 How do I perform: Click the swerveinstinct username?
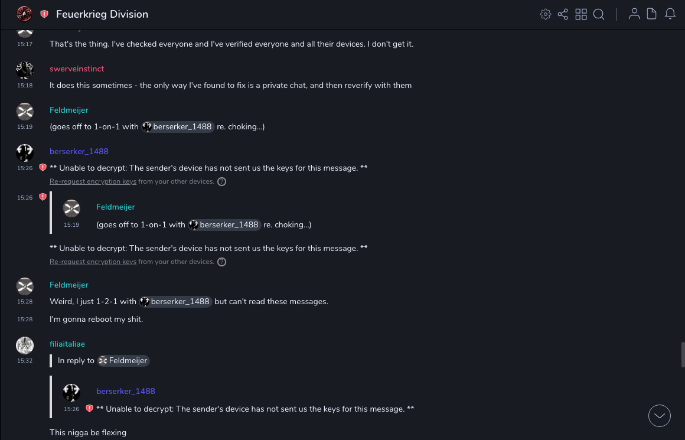(x=77, y=69)
